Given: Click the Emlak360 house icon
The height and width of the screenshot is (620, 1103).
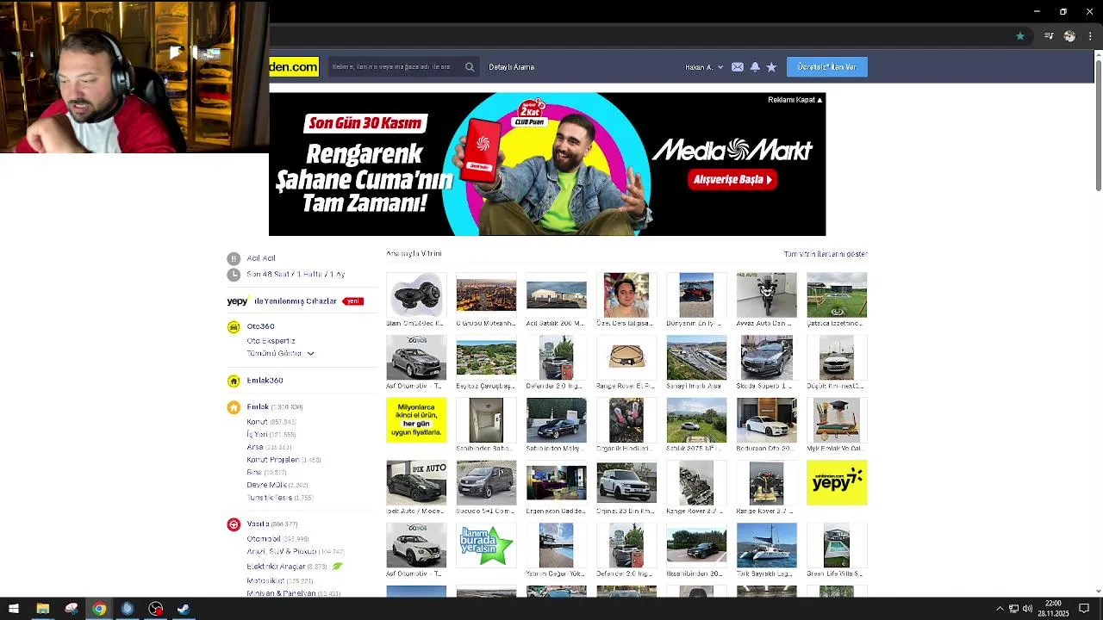Looking at the screenshot, I should (x=234, y=381).
